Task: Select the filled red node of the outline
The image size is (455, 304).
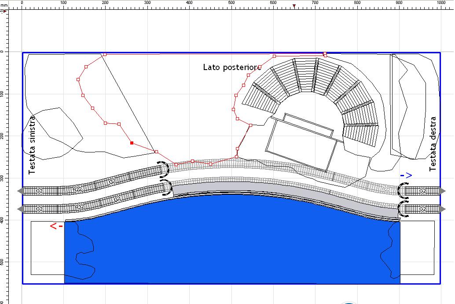Action: coord(132,143)
